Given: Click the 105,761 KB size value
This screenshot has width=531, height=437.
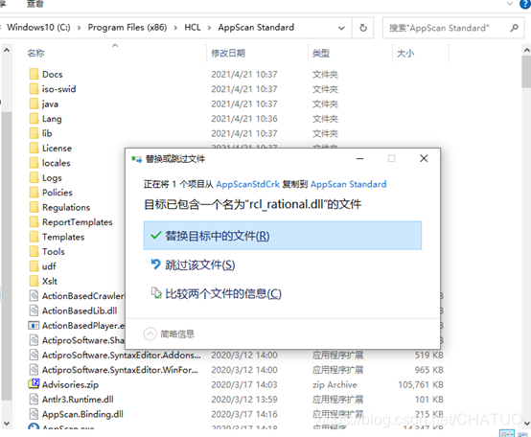Looking at the screenshot, I should coord(421,385).
